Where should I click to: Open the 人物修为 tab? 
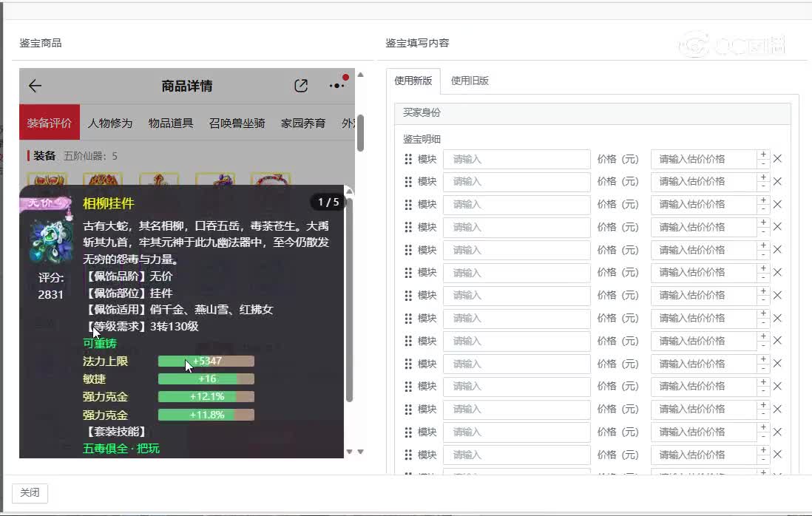[109, 123]
